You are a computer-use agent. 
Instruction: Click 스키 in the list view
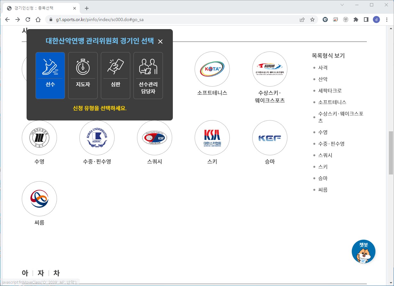323,167
